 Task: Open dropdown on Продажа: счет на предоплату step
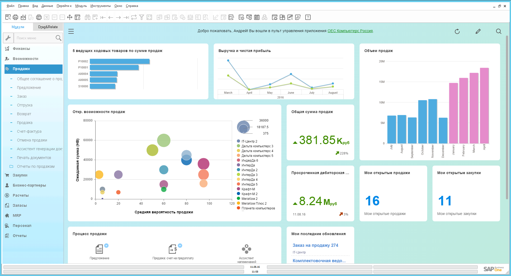(x=180, y=245)
